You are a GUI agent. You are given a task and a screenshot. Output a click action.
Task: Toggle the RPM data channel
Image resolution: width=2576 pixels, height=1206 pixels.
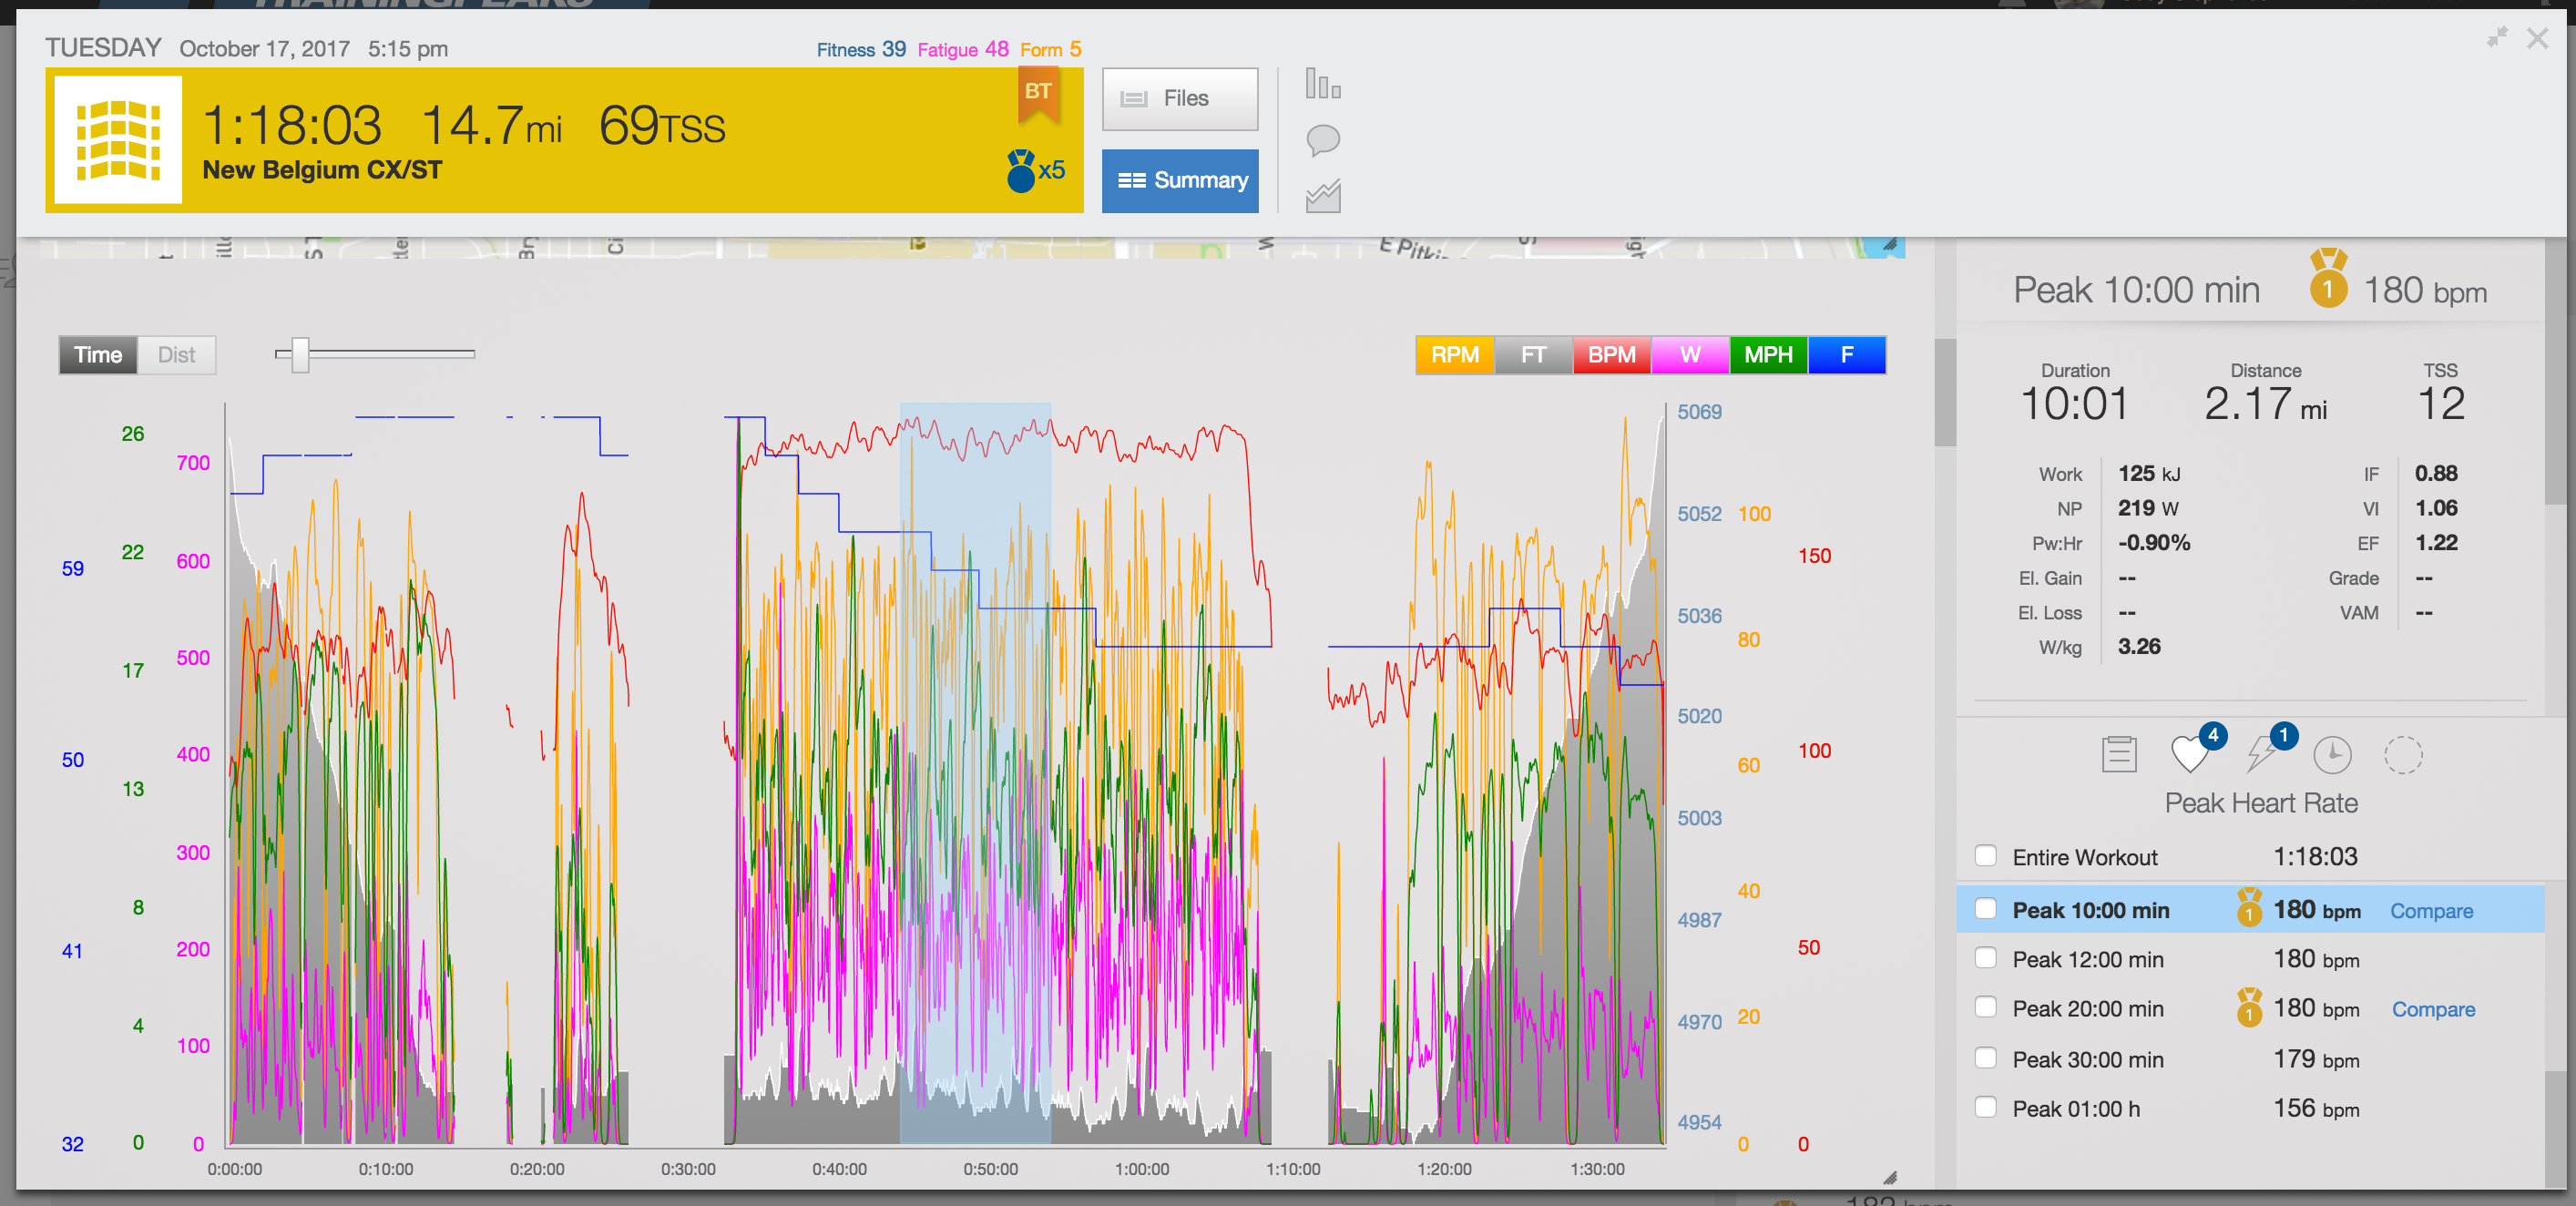tap(1454, 355)
